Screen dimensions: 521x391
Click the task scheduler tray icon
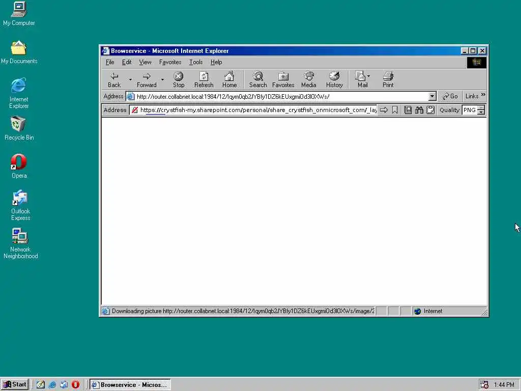click(484, 385)
